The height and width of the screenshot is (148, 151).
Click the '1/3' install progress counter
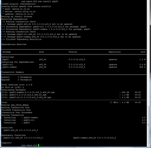coord(144,118)
